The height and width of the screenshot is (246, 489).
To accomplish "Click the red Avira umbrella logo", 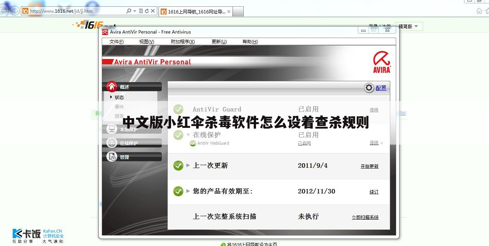I will click(382, 62).
